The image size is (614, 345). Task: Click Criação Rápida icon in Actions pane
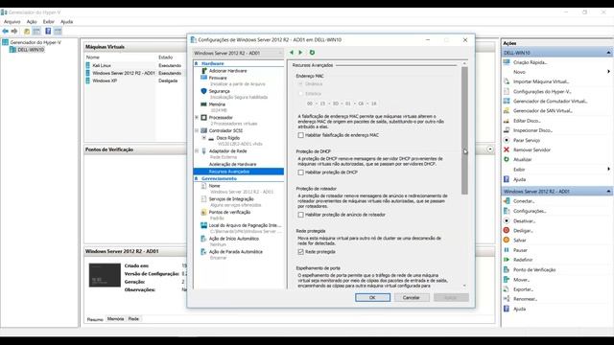coord(507,62)
